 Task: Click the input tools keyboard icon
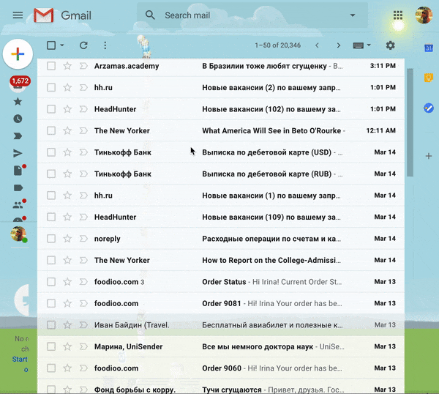click(x=359, y=45)
